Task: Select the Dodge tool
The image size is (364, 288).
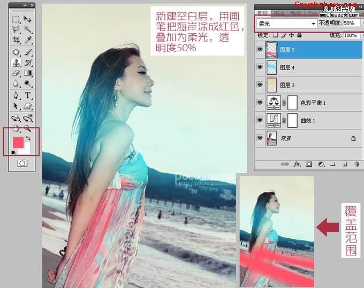Action: click(27, 83)
